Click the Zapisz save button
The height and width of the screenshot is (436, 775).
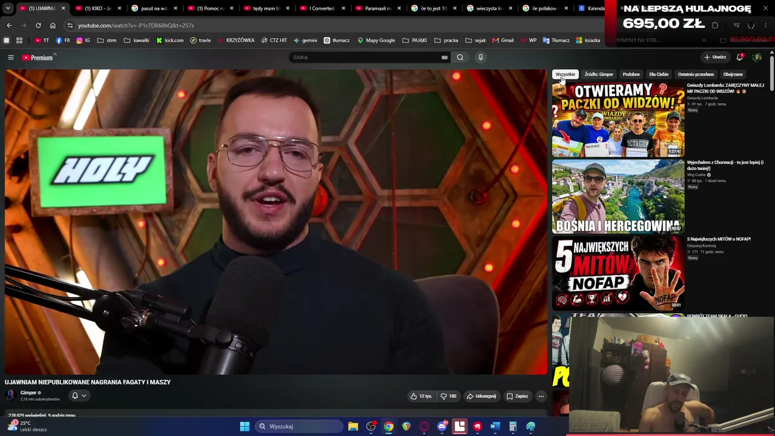(x=518, y=396)
